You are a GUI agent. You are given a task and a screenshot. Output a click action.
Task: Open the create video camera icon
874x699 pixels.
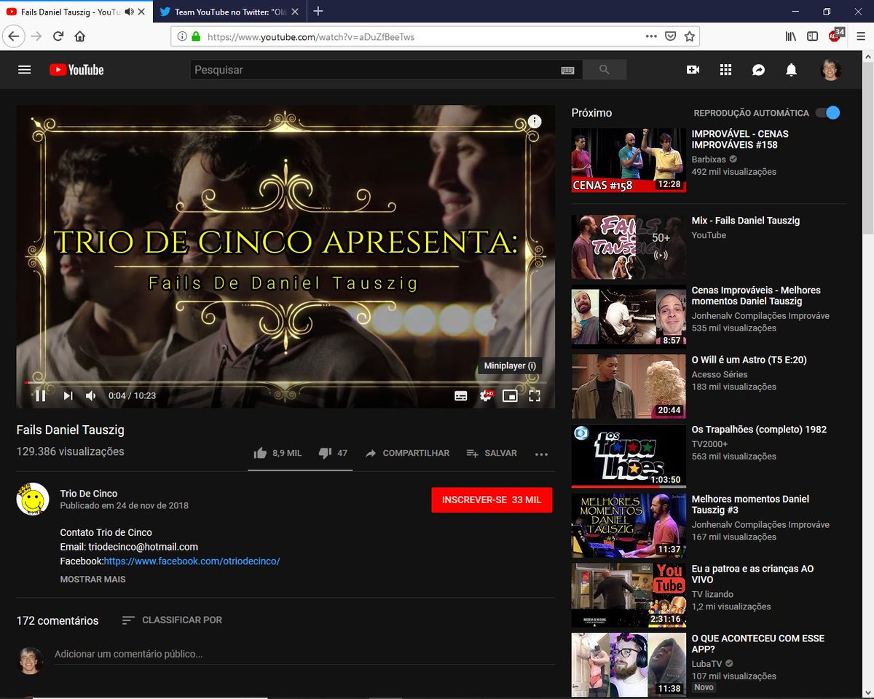tap(693, 70)
